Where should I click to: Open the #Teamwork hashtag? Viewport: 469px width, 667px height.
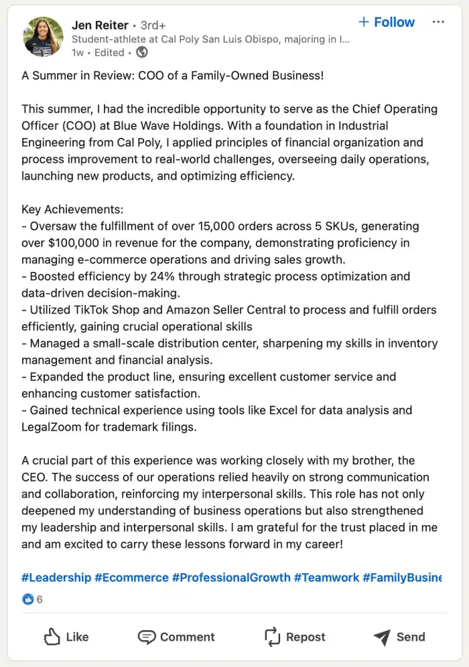[326, 577]
